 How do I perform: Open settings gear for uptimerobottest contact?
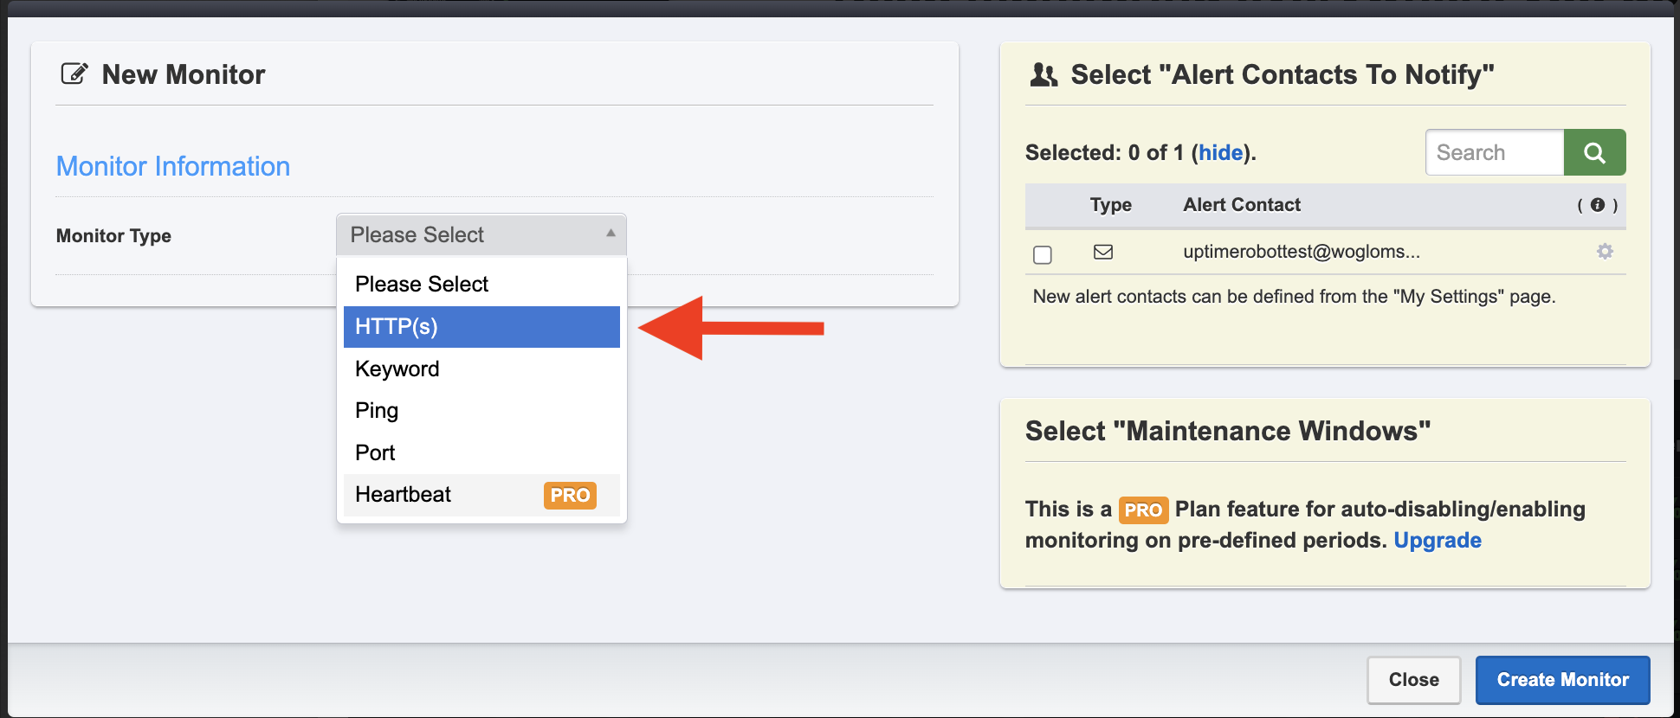(x=1605, y=252)
